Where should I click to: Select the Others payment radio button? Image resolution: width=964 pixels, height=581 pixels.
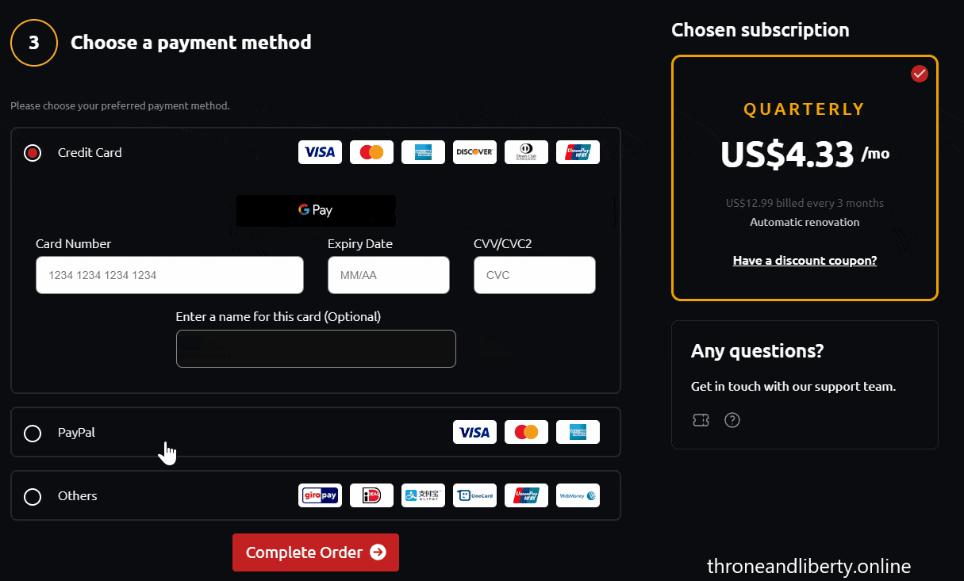point(33,497)
